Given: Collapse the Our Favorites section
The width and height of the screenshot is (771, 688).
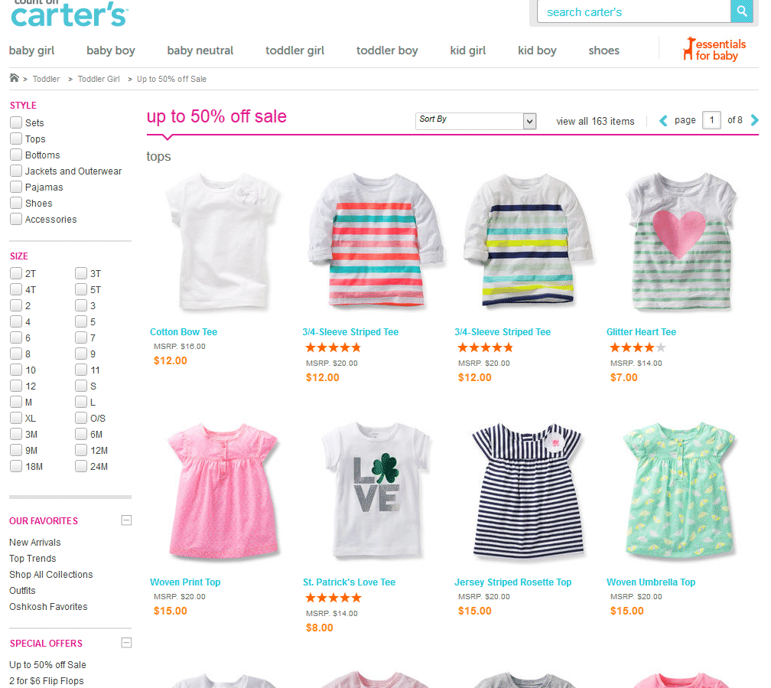Looking at the screenshot, I should pos(126,520).
